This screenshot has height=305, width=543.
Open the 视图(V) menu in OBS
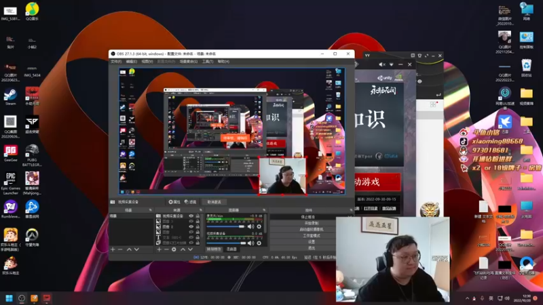(x=147, y=62)
